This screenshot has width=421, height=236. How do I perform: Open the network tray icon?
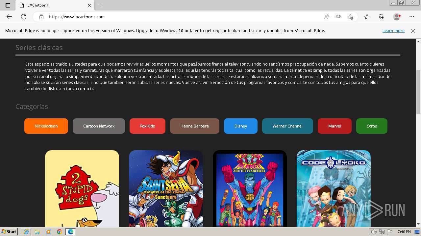coord(382,232)
